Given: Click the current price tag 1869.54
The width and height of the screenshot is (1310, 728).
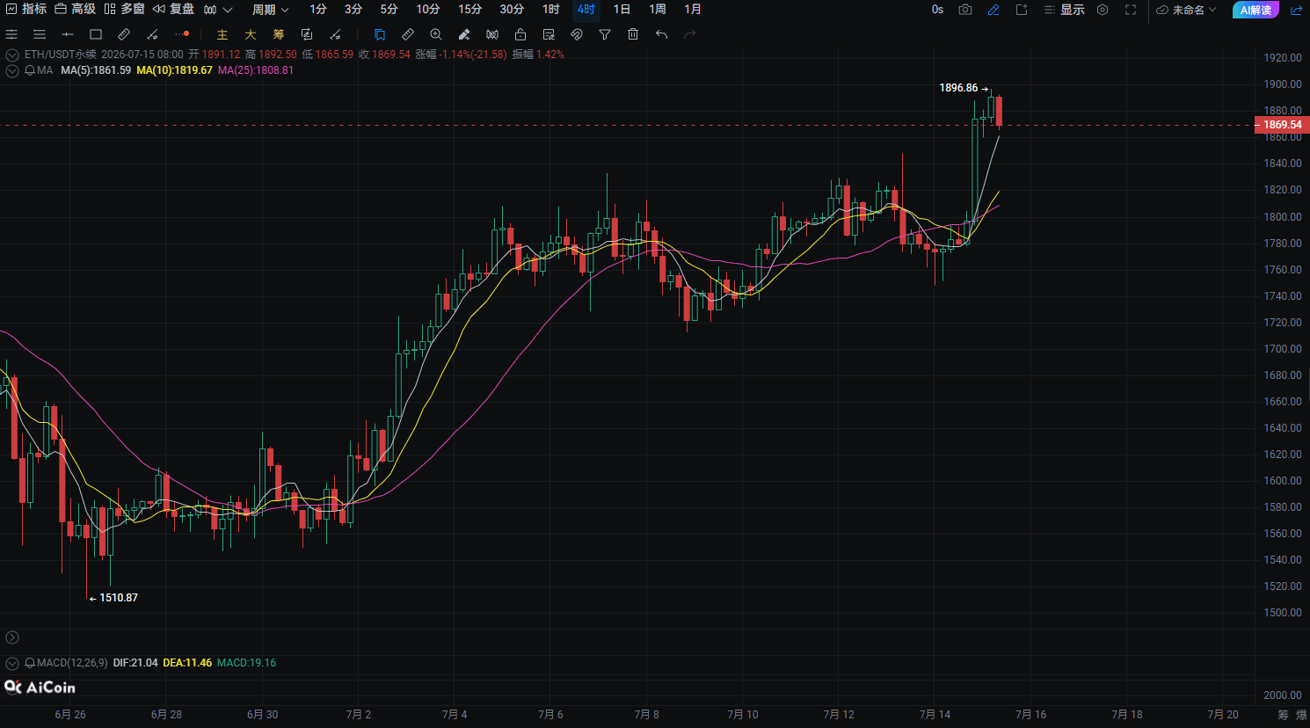Looking at the screenshot, I should (1282, 125).
